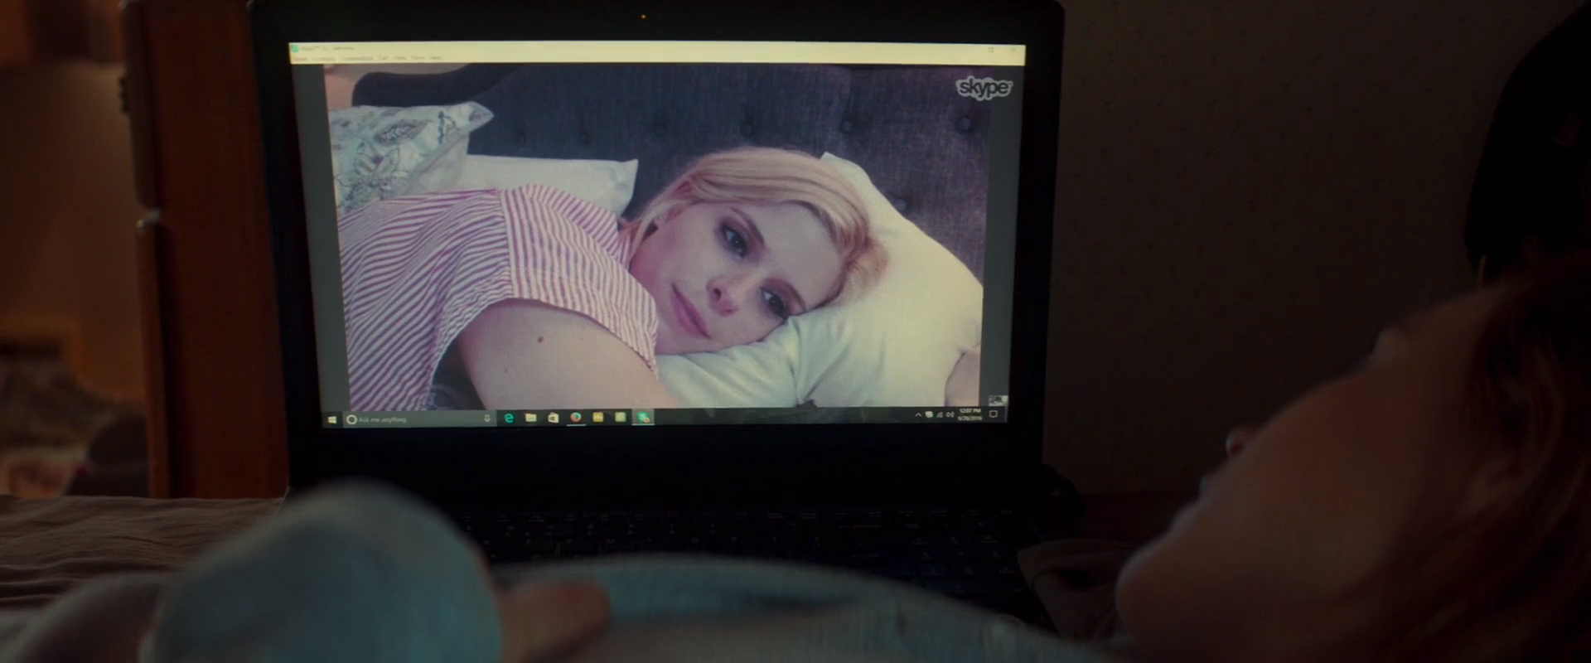Click the main Skype video call feed

655,240
